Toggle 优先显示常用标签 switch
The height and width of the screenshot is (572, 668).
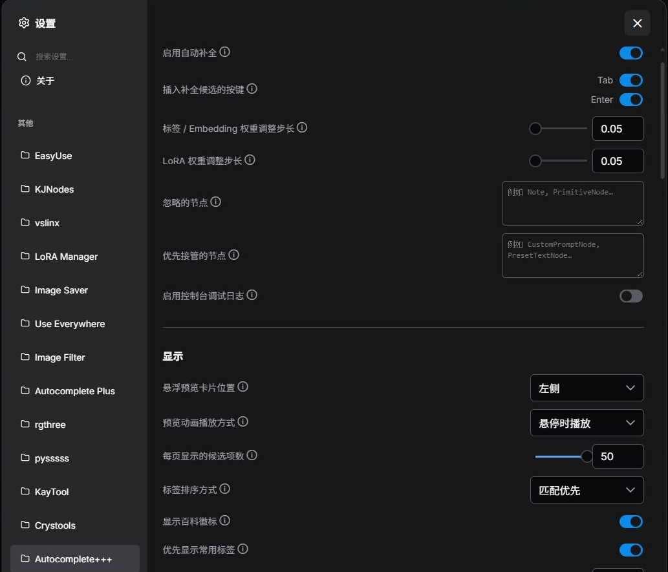tap(631, 550)
